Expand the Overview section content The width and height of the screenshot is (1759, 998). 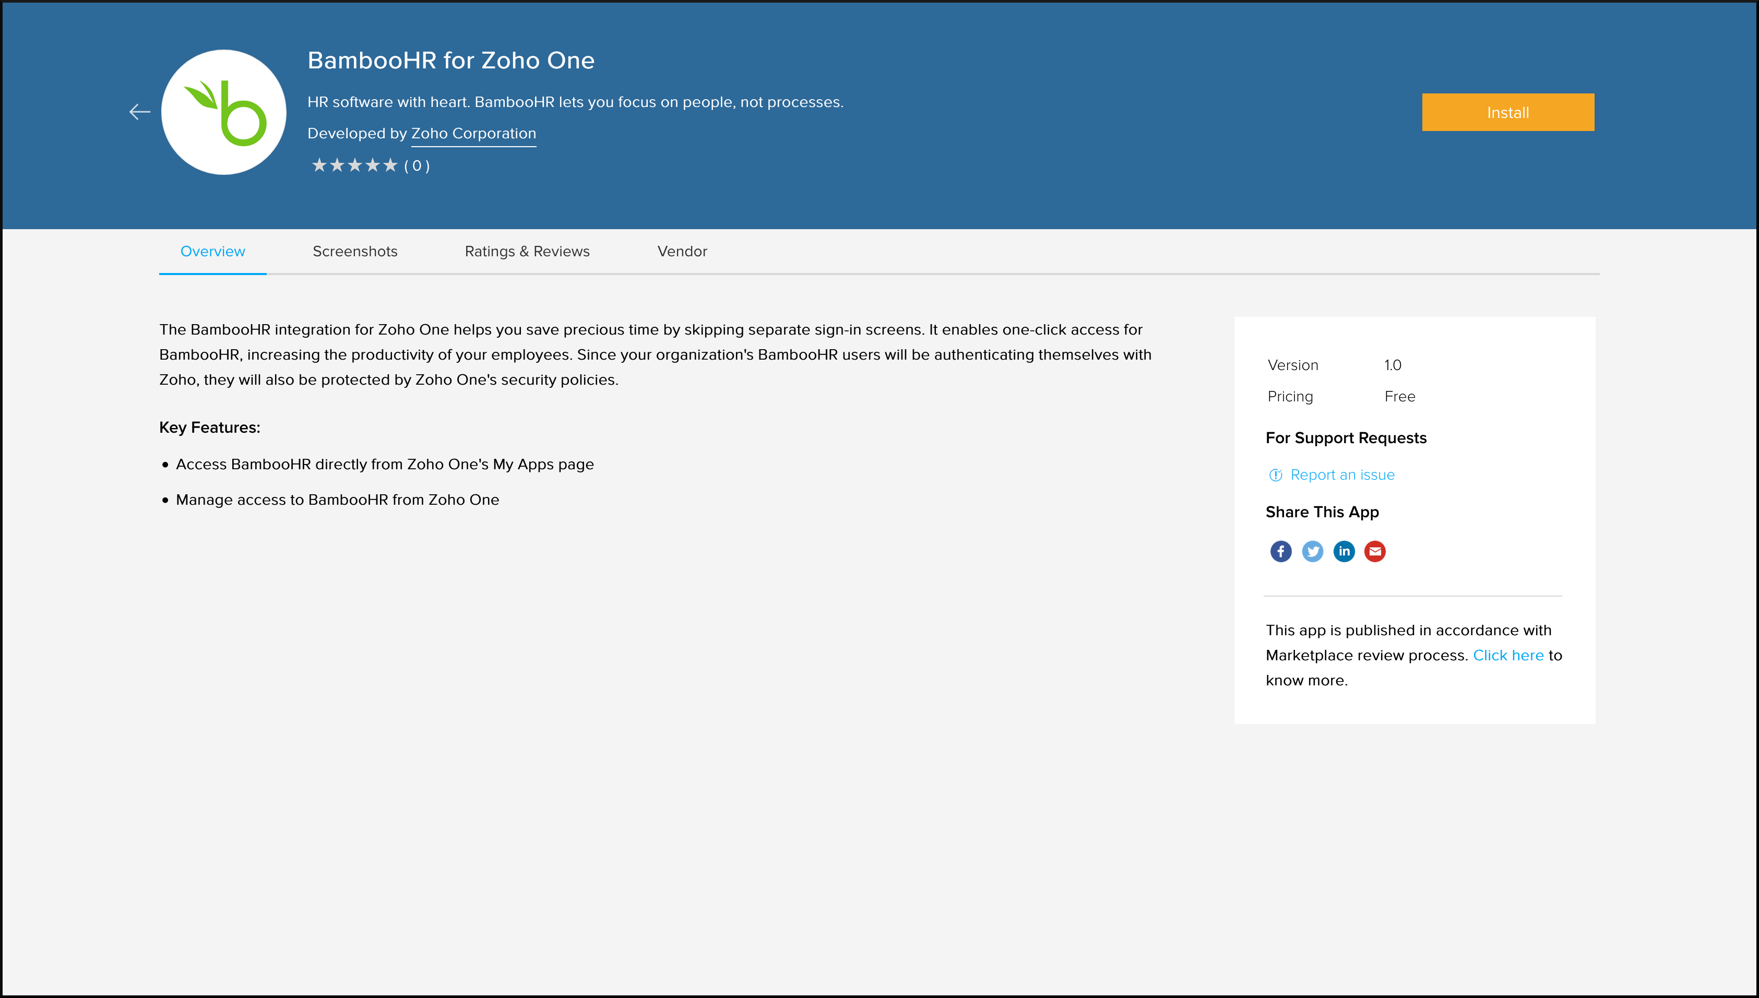click(x=212, y=251)
